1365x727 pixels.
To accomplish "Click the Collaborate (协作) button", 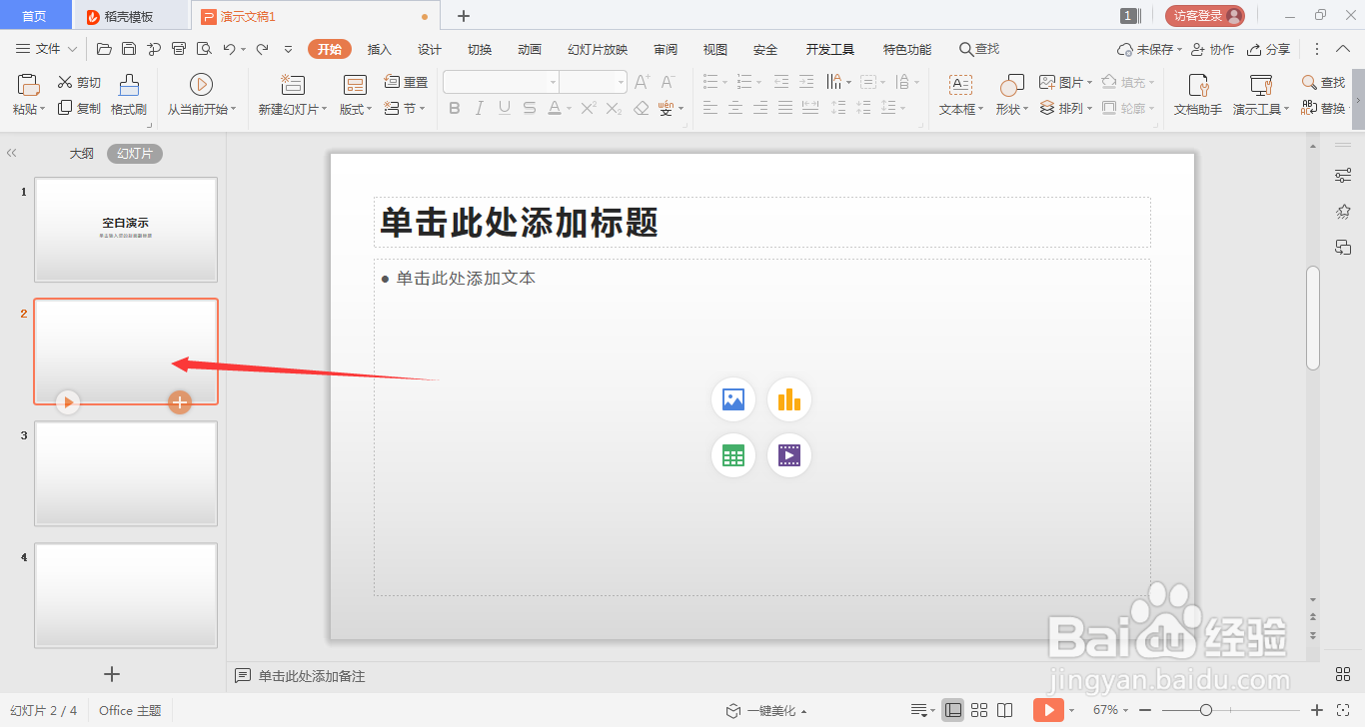I will [1212, 49].
